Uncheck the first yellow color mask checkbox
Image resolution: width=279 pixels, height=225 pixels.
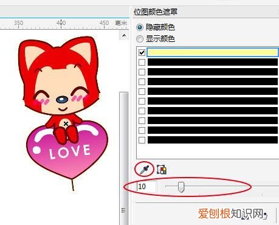click(142, 52)
